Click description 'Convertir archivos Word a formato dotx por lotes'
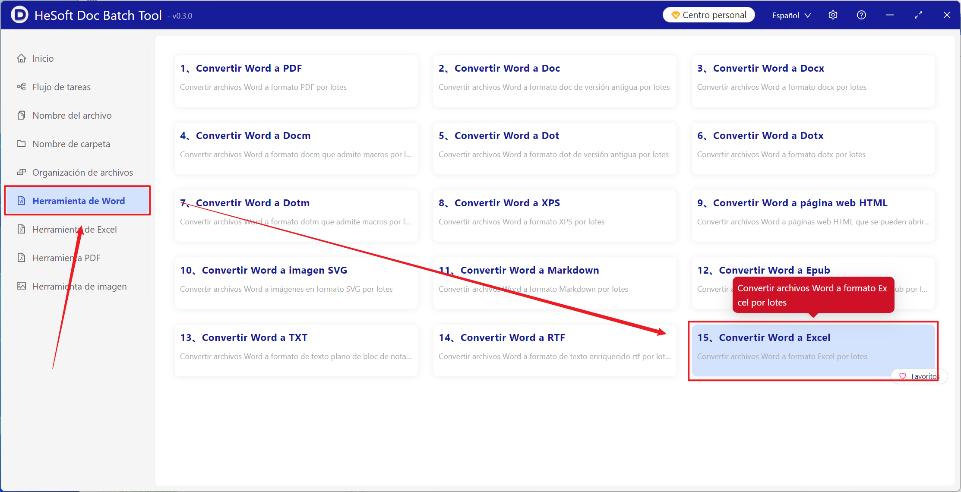This screenshot has width=961, height=492. 781,155
